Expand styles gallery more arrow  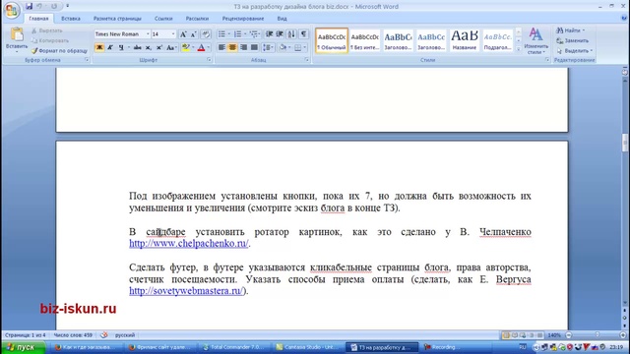[519, 49]
